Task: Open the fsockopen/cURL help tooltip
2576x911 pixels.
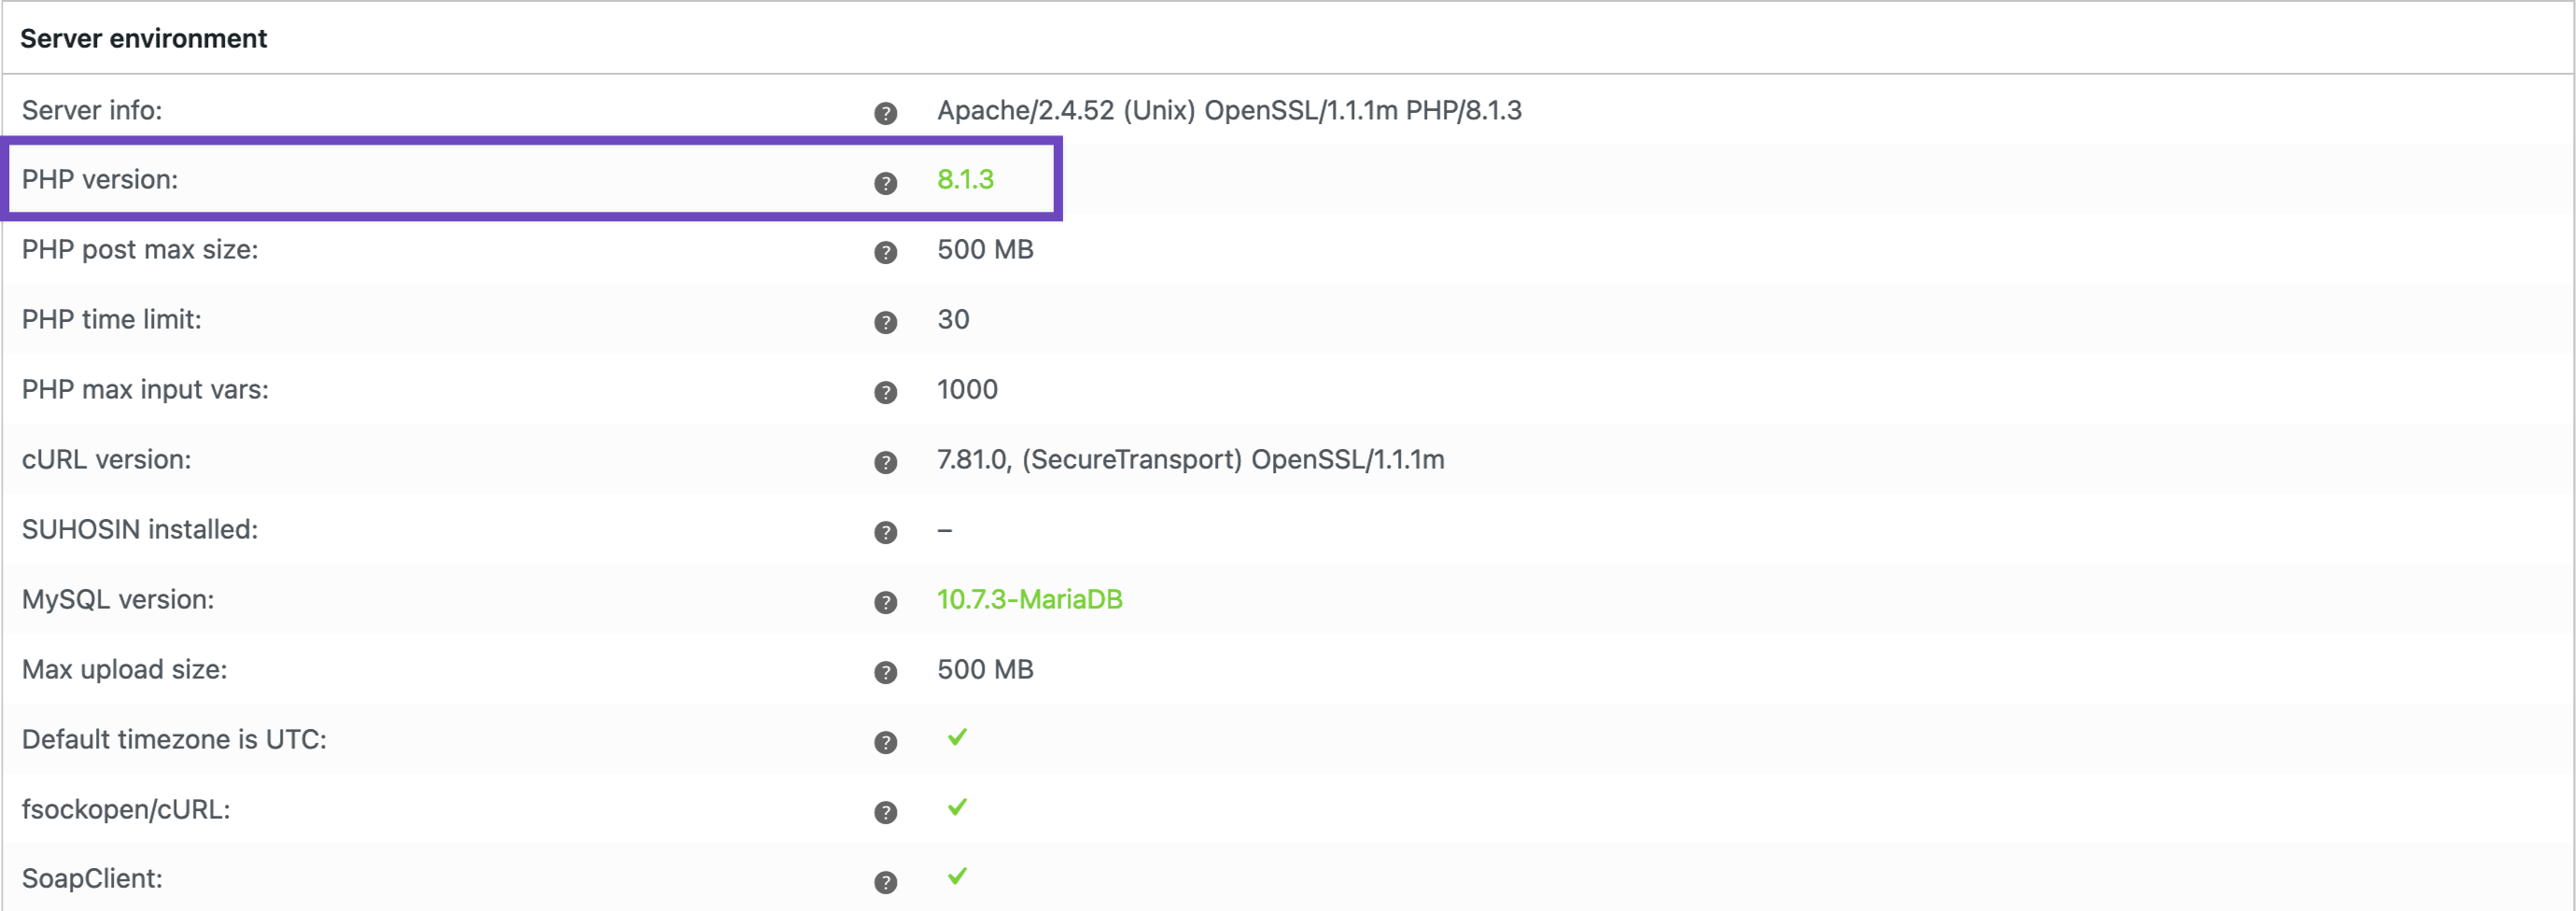Action: coord(885,812)
